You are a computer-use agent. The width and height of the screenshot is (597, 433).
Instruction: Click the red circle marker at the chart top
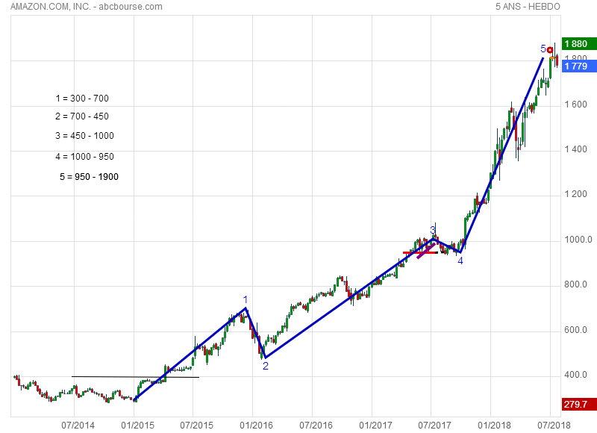pyautogui.click(x=550, y=50)
